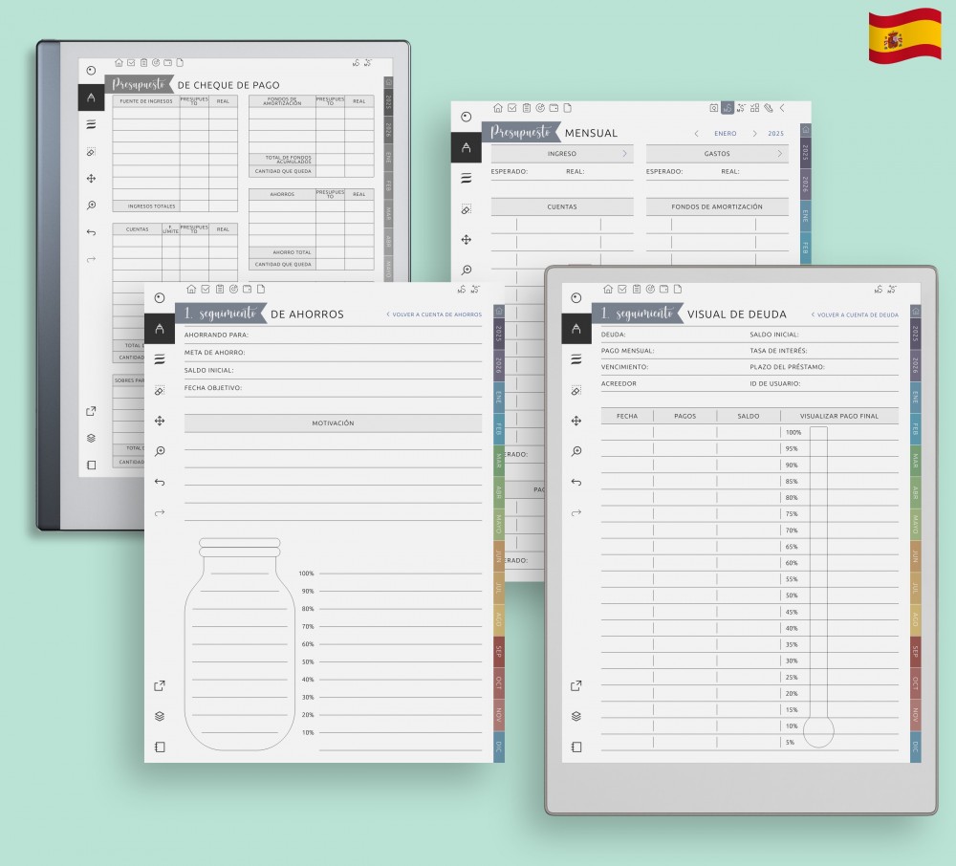The image size is (956, 866).
Task: Click ENERO month label on Mensual page
Action: click(x=726, y=134)
